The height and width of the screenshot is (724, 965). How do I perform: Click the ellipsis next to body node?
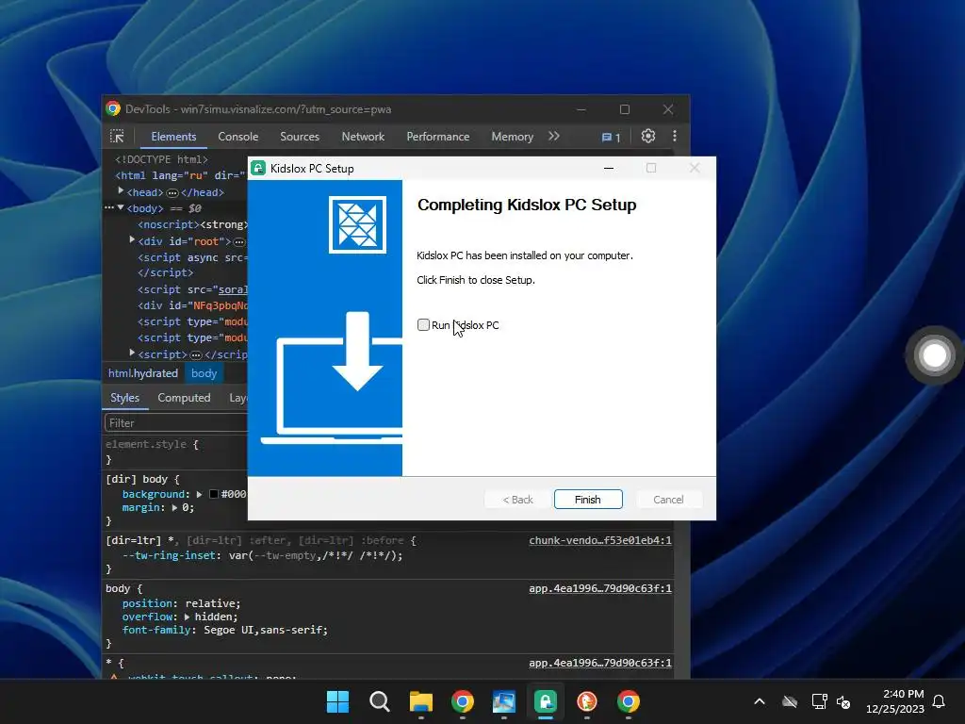click(x=109, y=208)
